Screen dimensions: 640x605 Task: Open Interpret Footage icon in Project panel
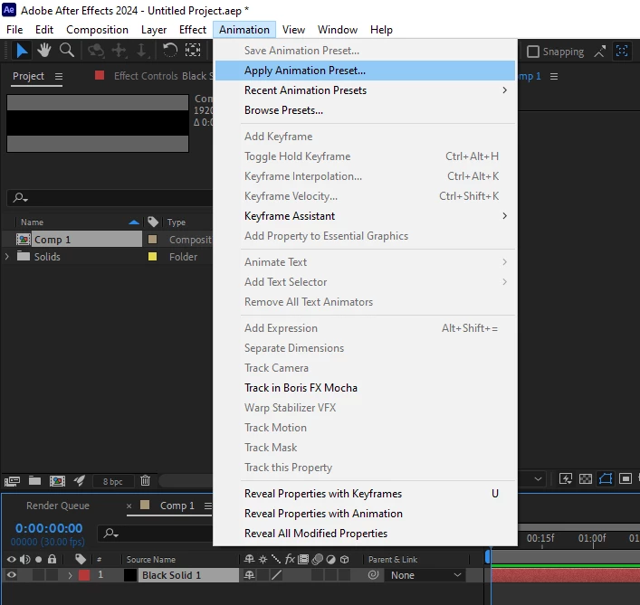[x=13, y=481]
